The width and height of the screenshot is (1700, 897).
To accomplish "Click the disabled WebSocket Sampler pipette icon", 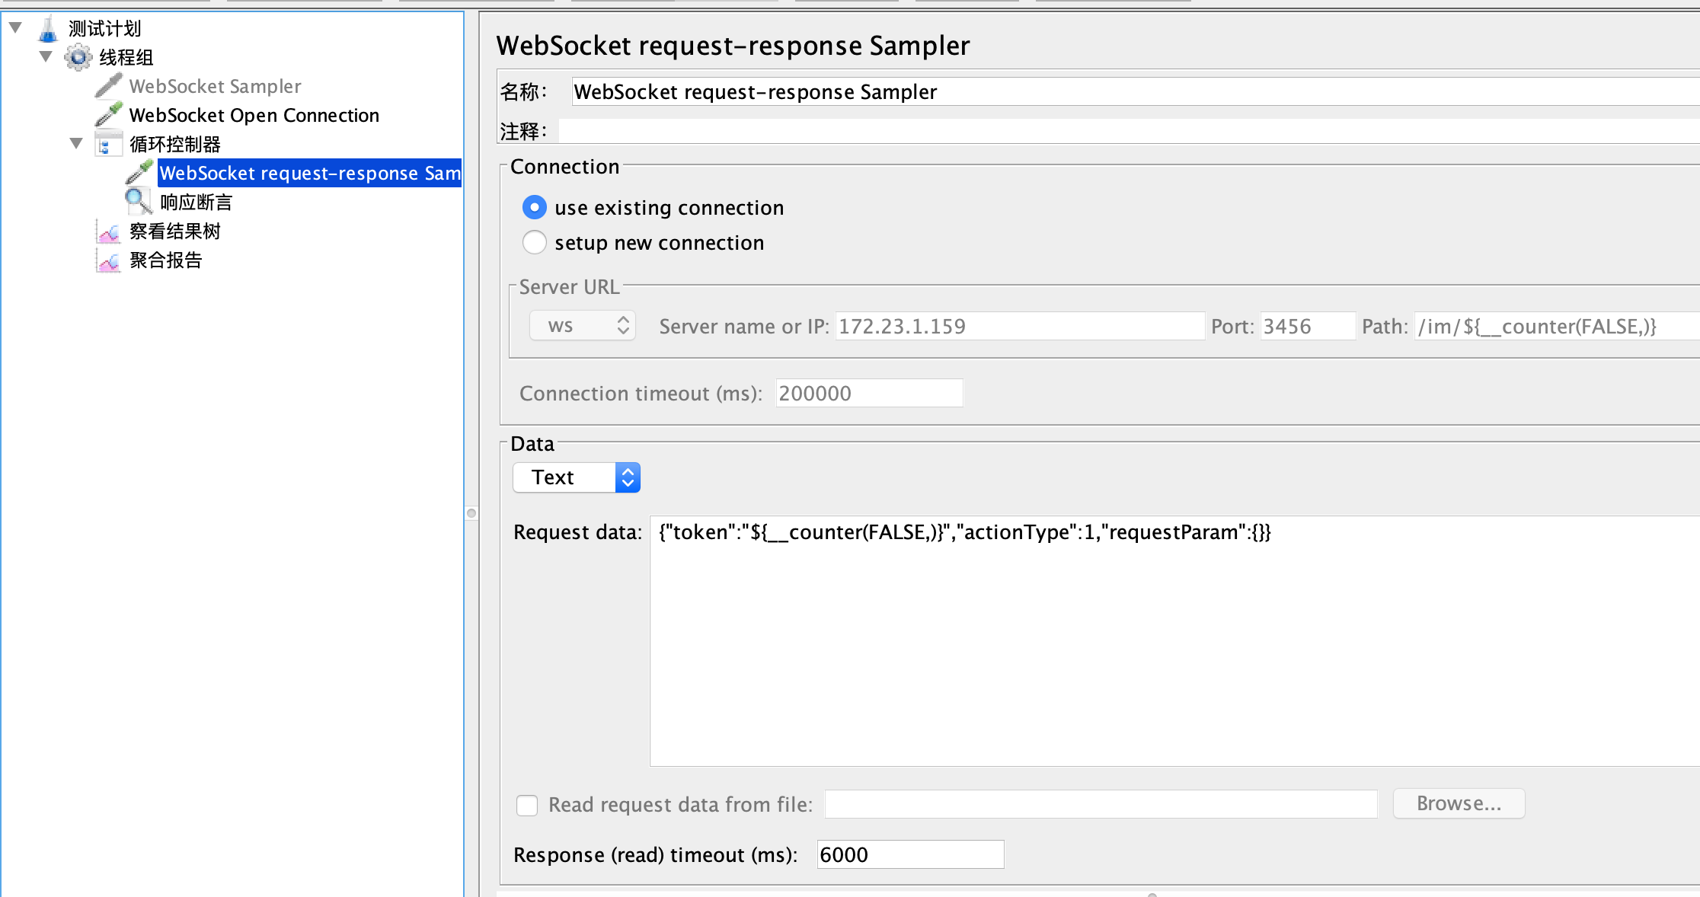I will tap(108, 86).
